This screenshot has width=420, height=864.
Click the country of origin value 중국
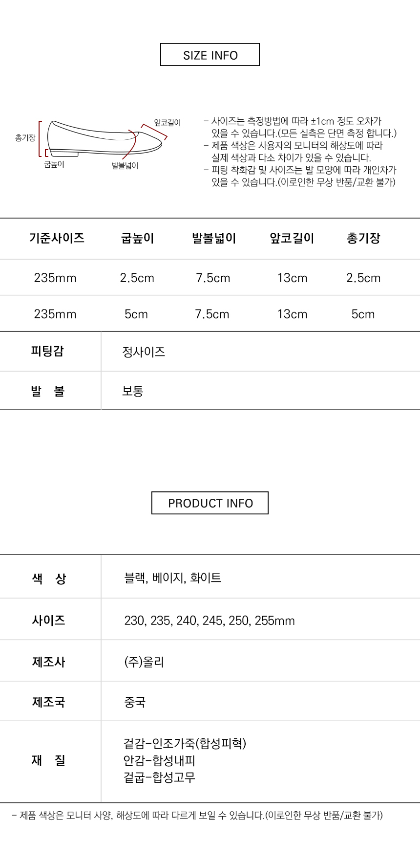pos(135,702)
